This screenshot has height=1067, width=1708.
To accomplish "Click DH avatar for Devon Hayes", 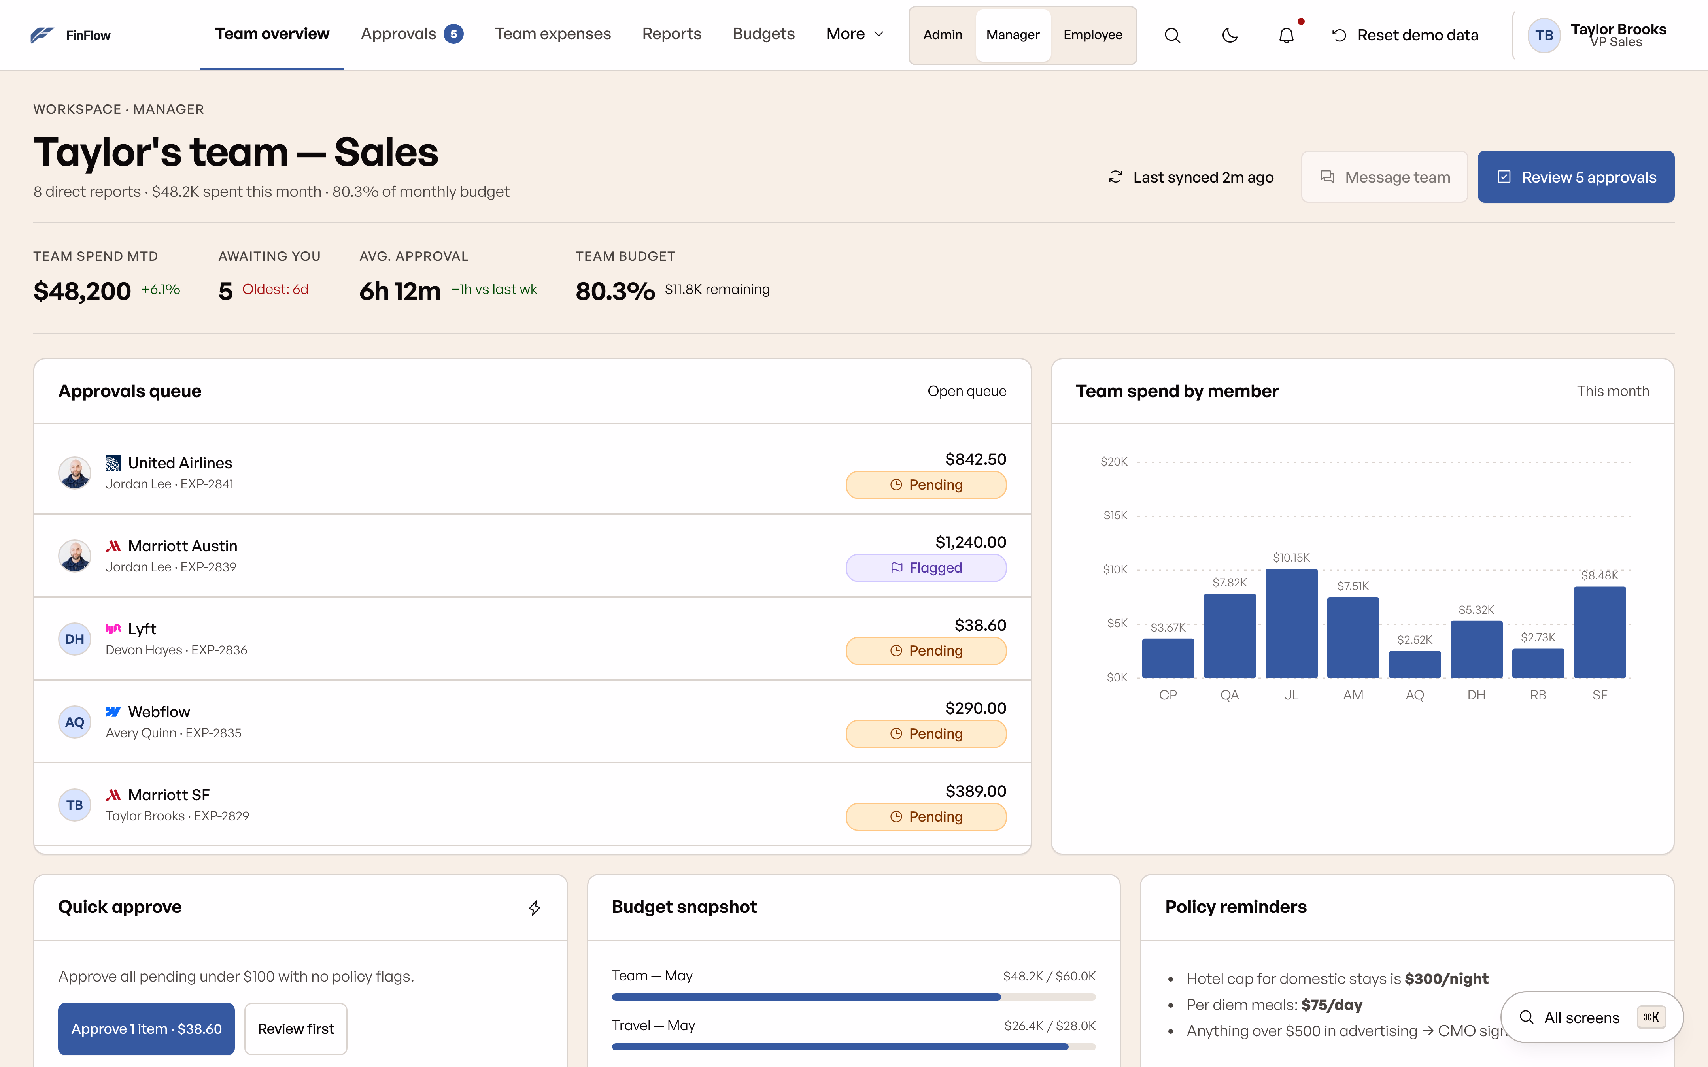I will click(x=75, y=639).
